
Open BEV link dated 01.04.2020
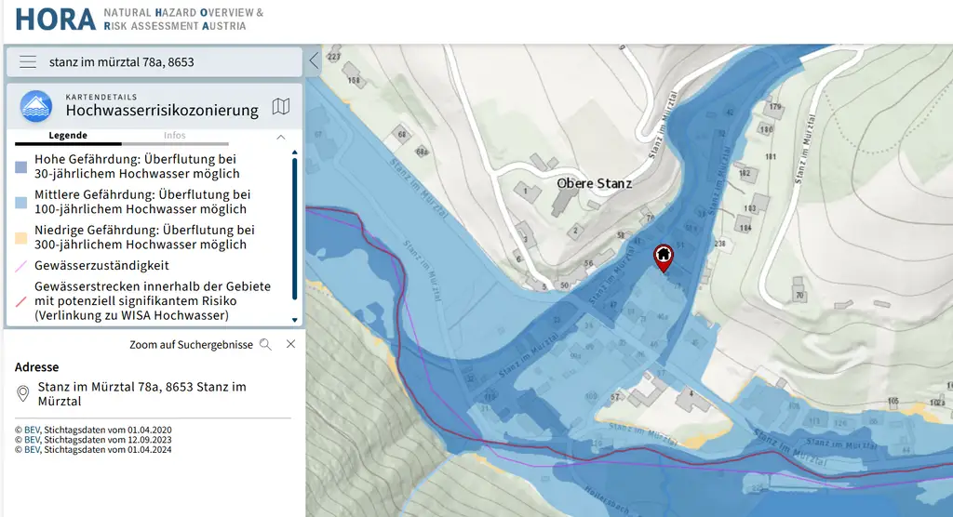33,431
